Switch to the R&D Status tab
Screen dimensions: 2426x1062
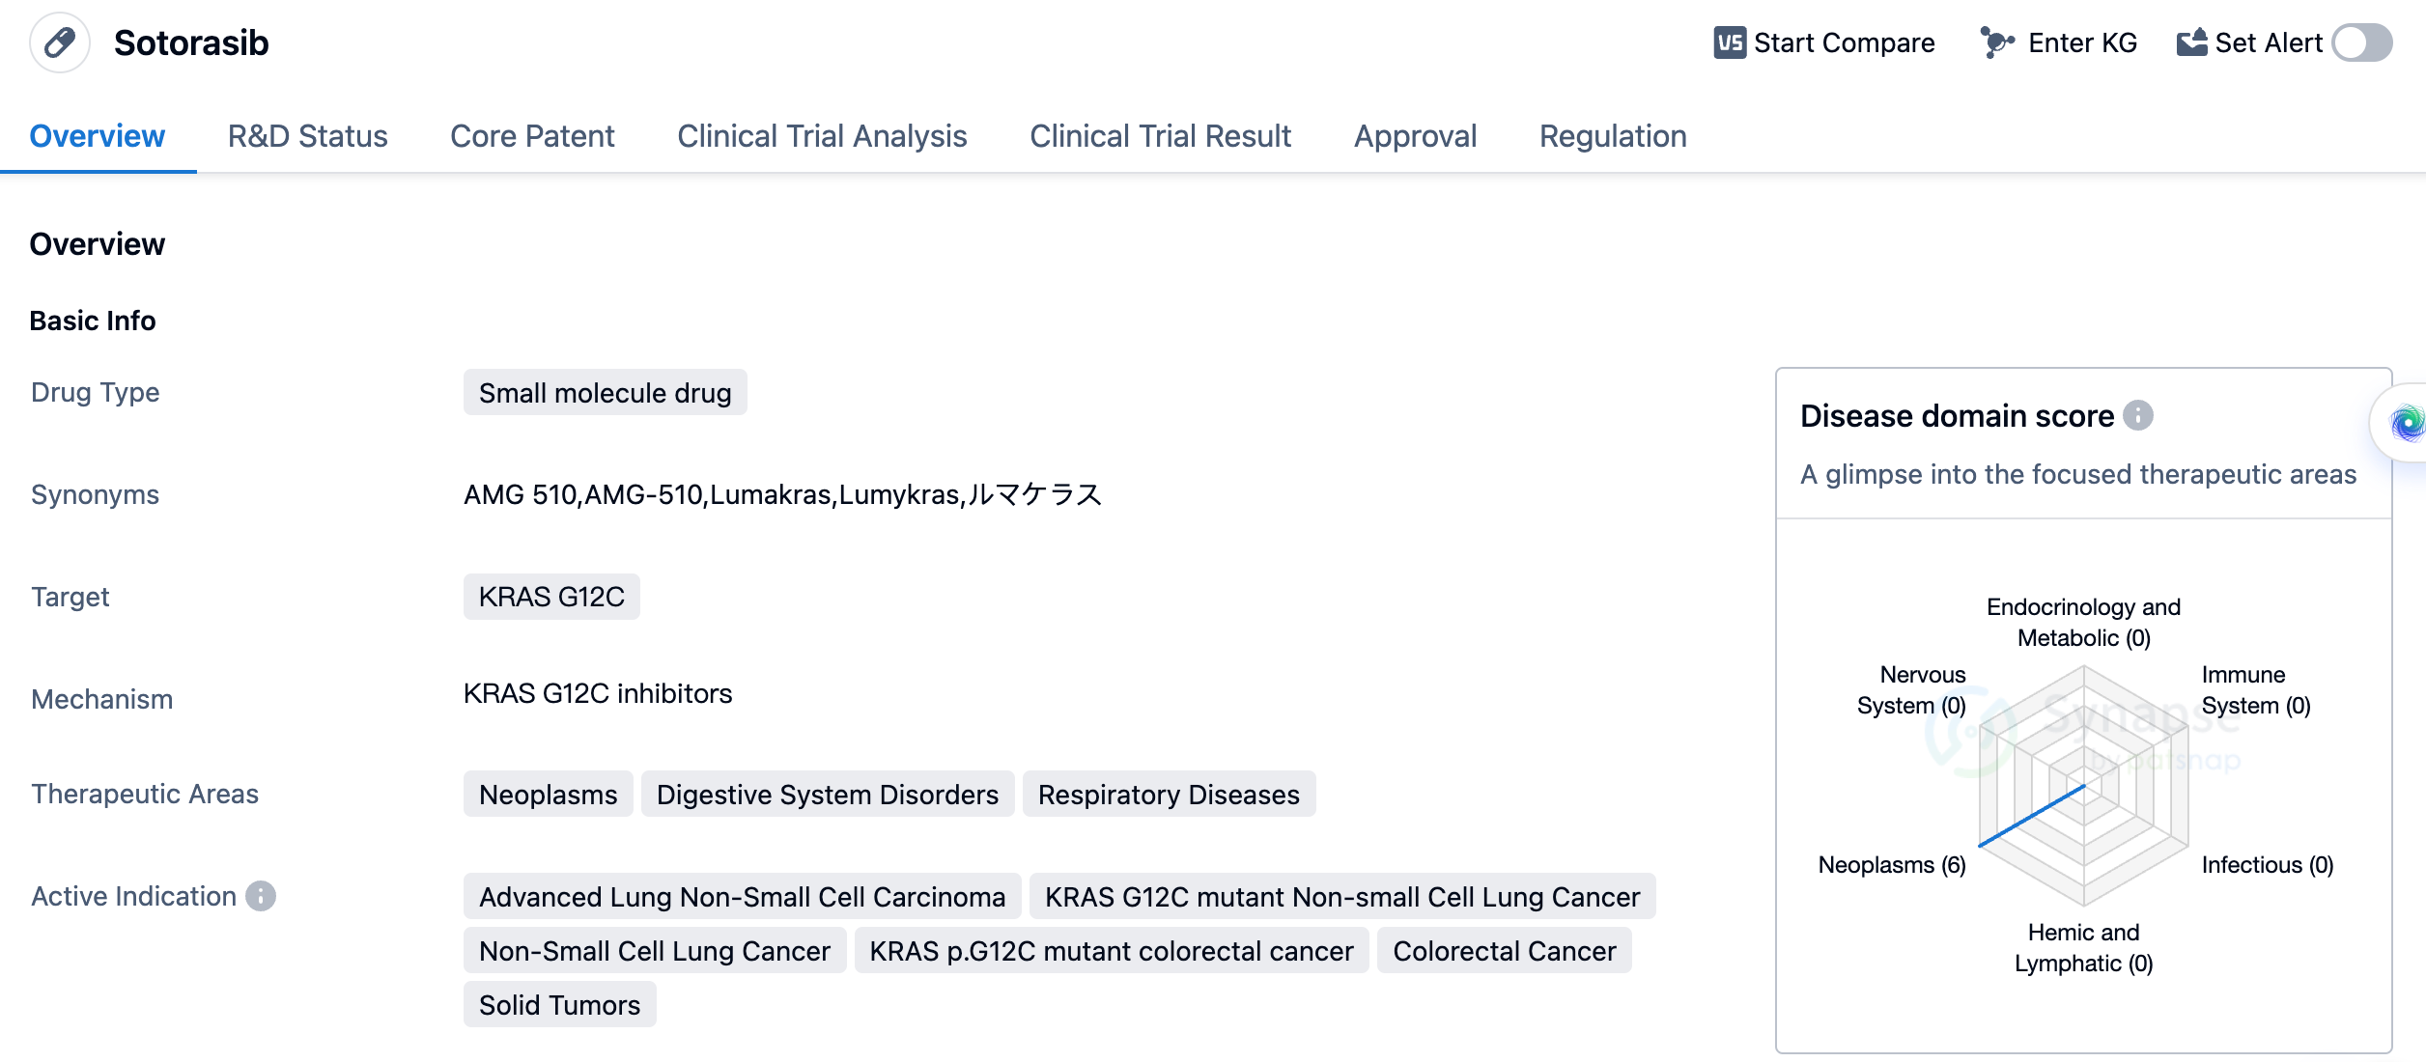point(307,136)
